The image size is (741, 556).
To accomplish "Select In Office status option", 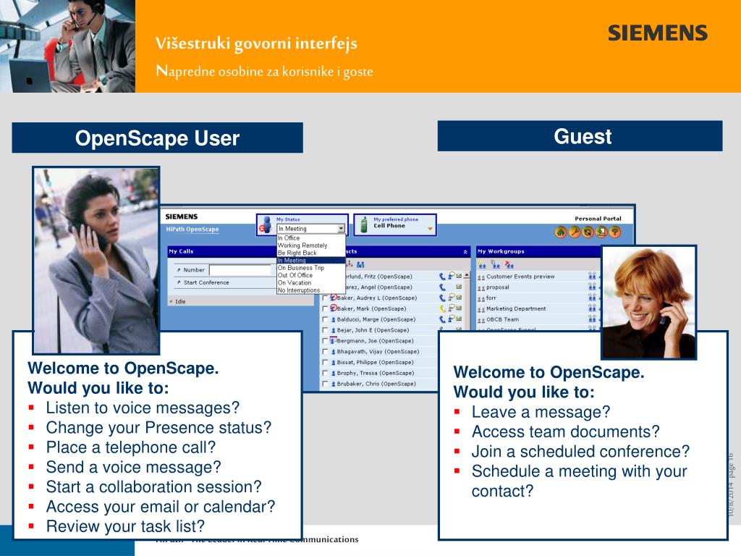I will click(311, 238).
